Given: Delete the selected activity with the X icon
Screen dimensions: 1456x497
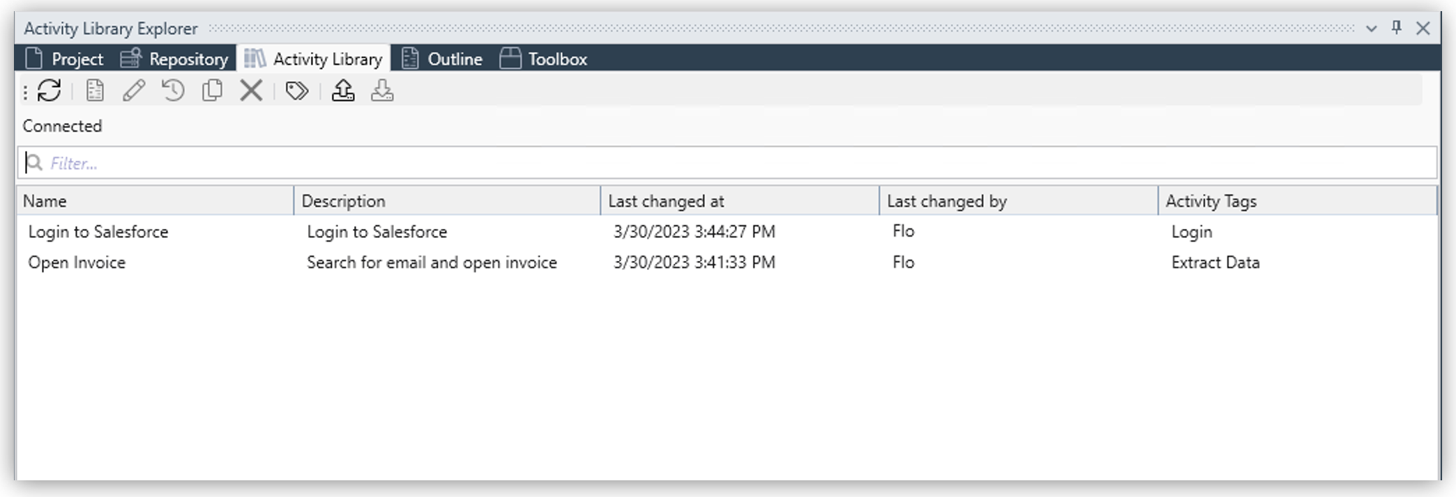Looking at the screenshot, I should [250, 90].
